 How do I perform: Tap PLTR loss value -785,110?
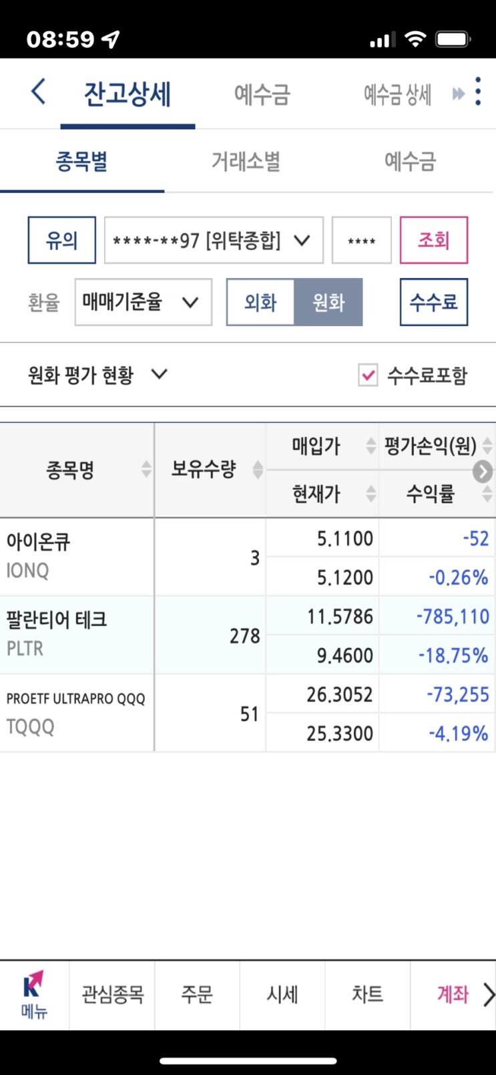[453, 616]
